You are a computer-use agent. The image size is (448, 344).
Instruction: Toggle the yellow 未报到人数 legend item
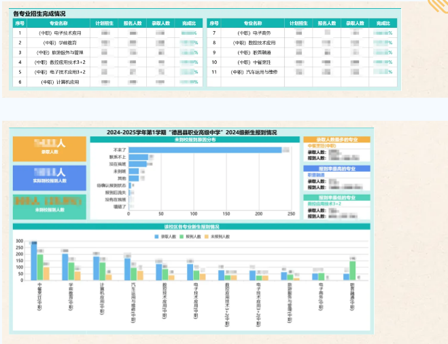tap(209, 236)
